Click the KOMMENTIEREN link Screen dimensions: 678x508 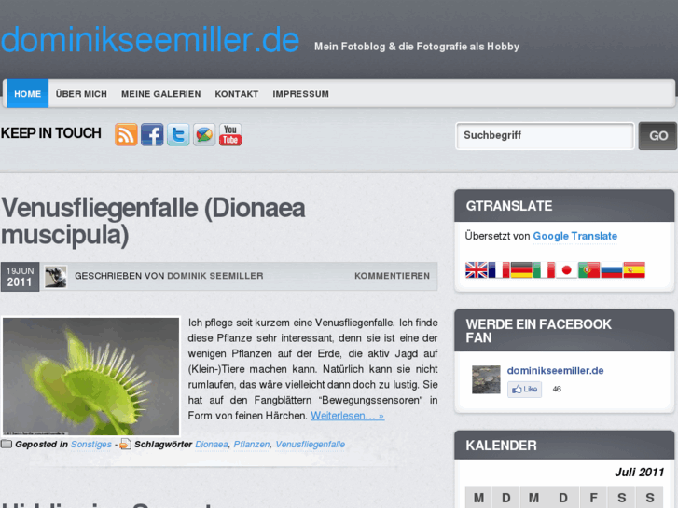click(393, 276)
